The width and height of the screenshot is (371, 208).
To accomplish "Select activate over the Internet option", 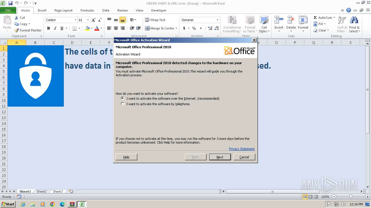I will pyautogui.click(x=123, y=98).
